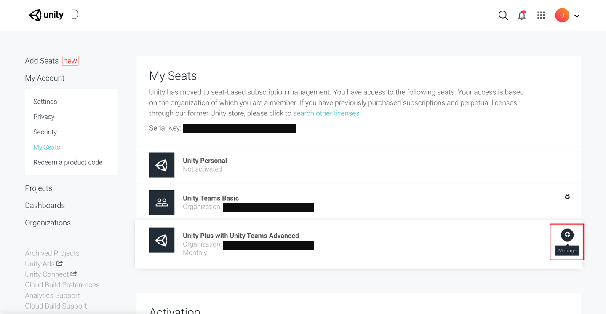Click the orange user avatar

coord(562,16)
